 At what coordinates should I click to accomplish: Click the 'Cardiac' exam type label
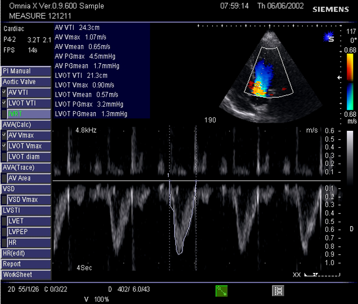pos(14,29)
